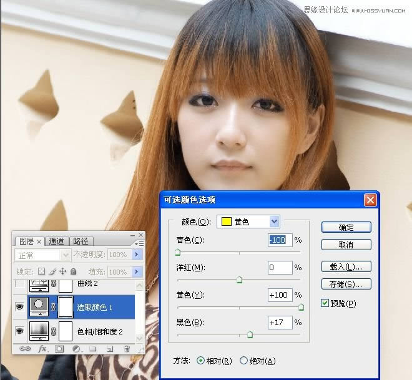The height and width of the screenshot is (380, 412).
Task: Create a new layer group
Action: point(92,349)
